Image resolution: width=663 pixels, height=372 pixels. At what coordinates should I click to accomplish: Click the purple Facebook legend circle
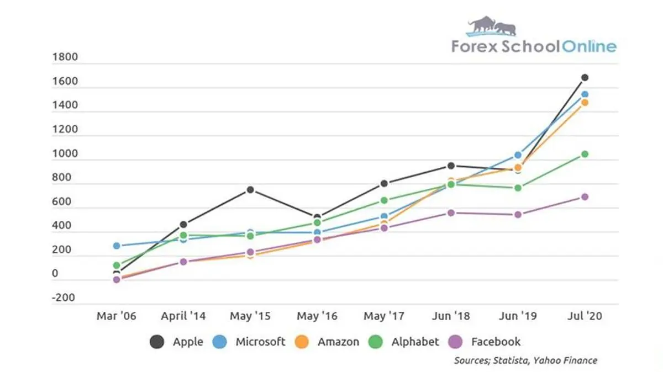[x=455, y=342]
